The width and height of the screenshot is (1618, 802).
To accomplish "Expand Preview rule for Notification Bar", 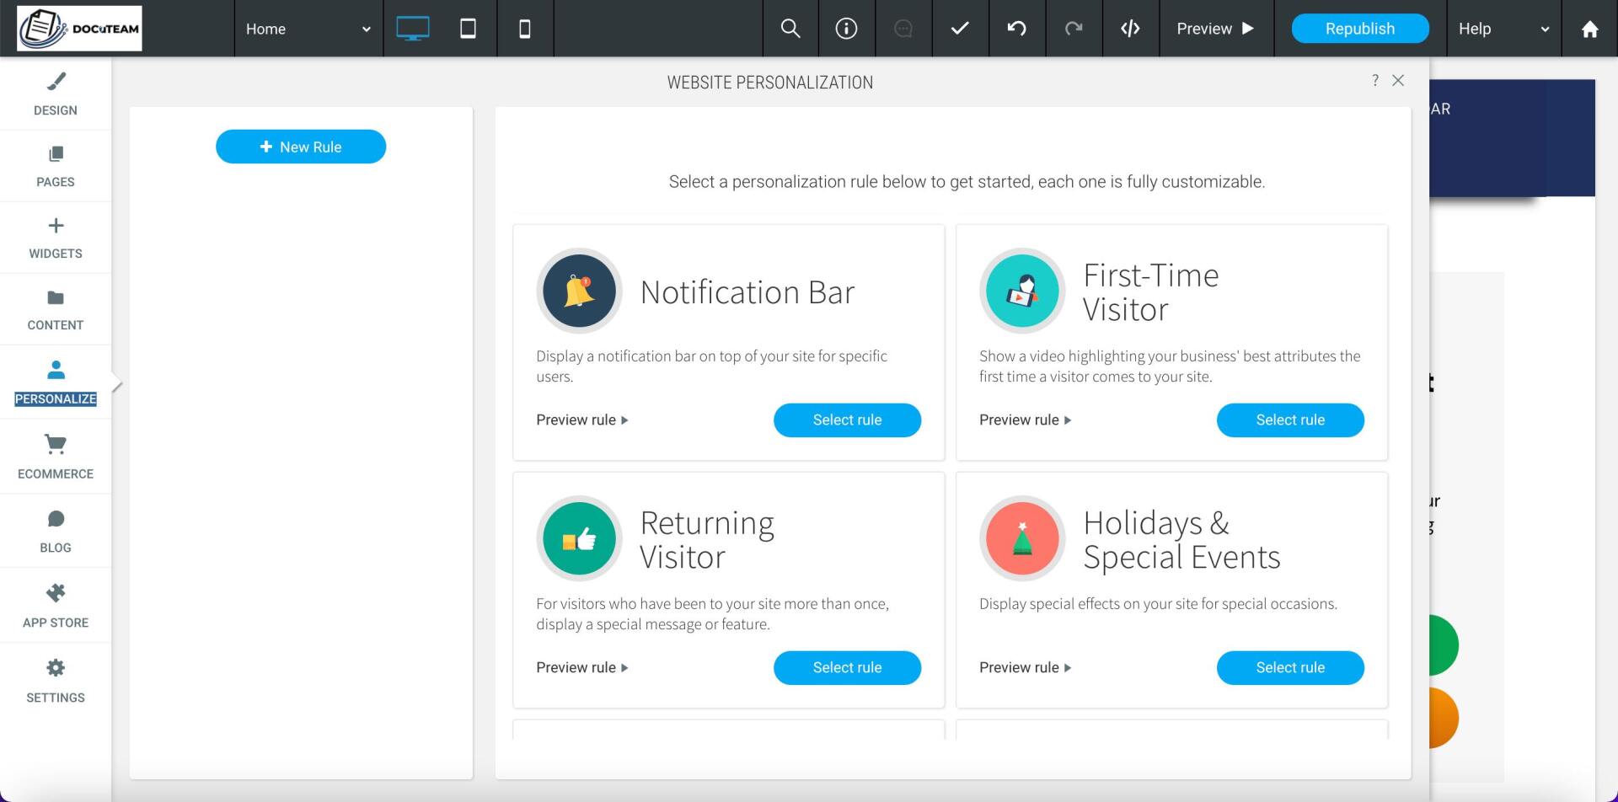I will tap(581, 420).
